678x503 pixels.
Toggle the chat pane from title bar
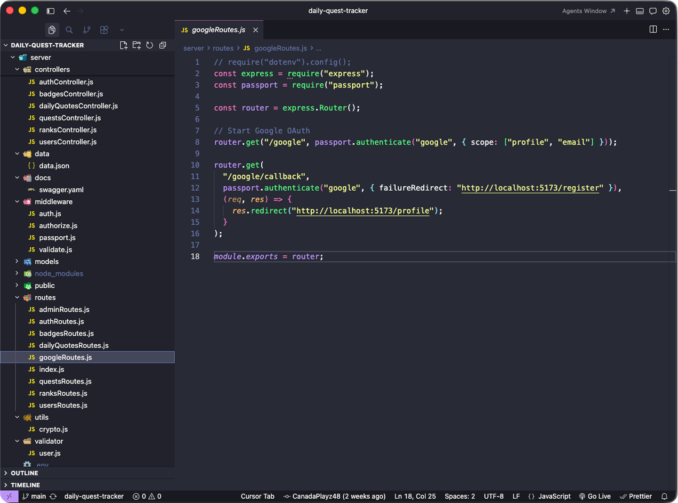653,11
